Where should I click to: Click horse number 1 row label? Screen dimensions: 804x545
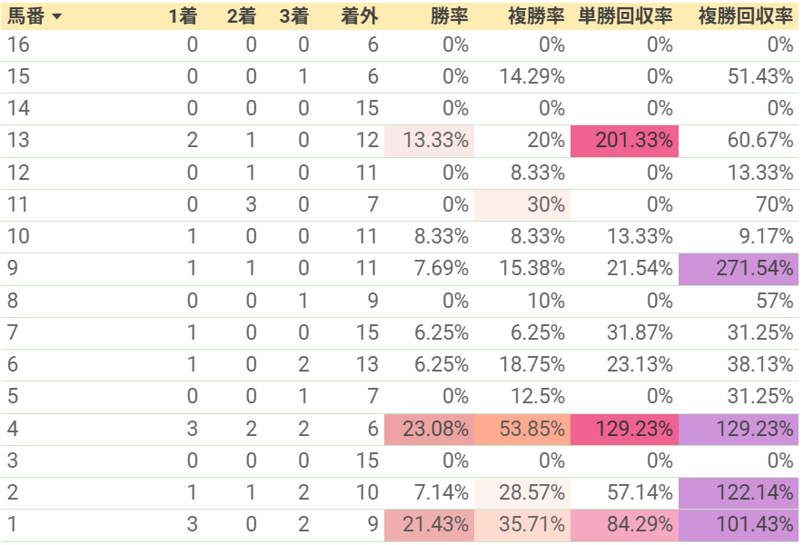[x=13, y=524]
